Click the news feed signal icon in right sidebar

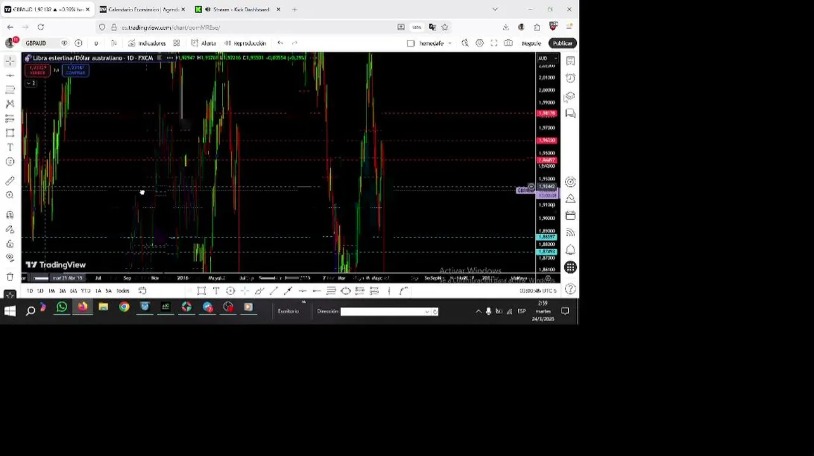click(x=571, y=233)
